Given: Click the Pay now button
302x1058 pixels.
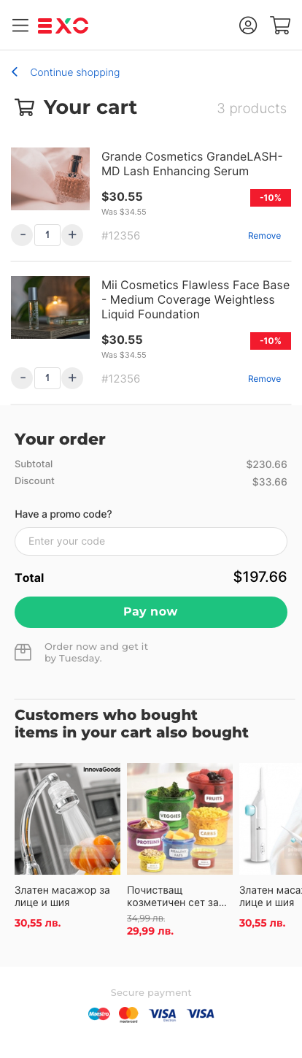Looking at the screenshot, I should [151, 612].
